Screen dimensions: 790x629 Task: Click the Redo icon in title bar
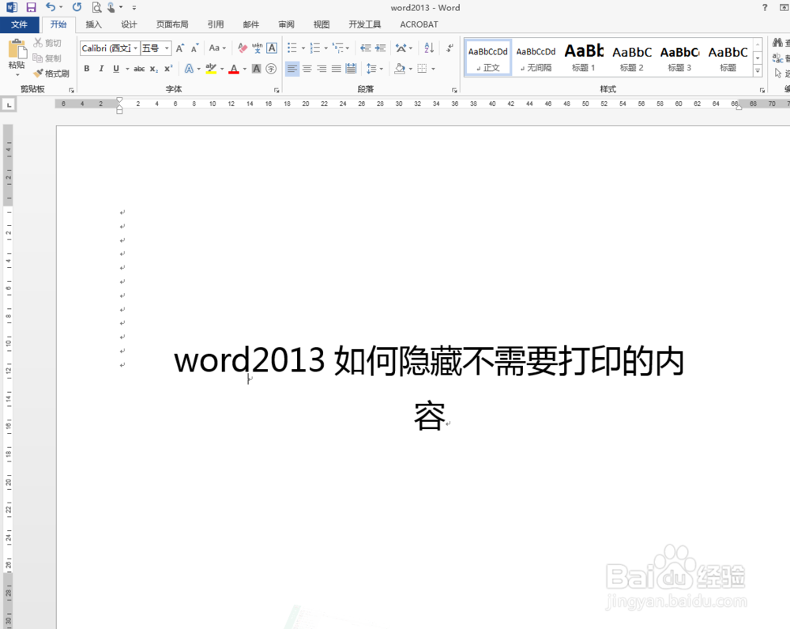(x=77, y=7)
